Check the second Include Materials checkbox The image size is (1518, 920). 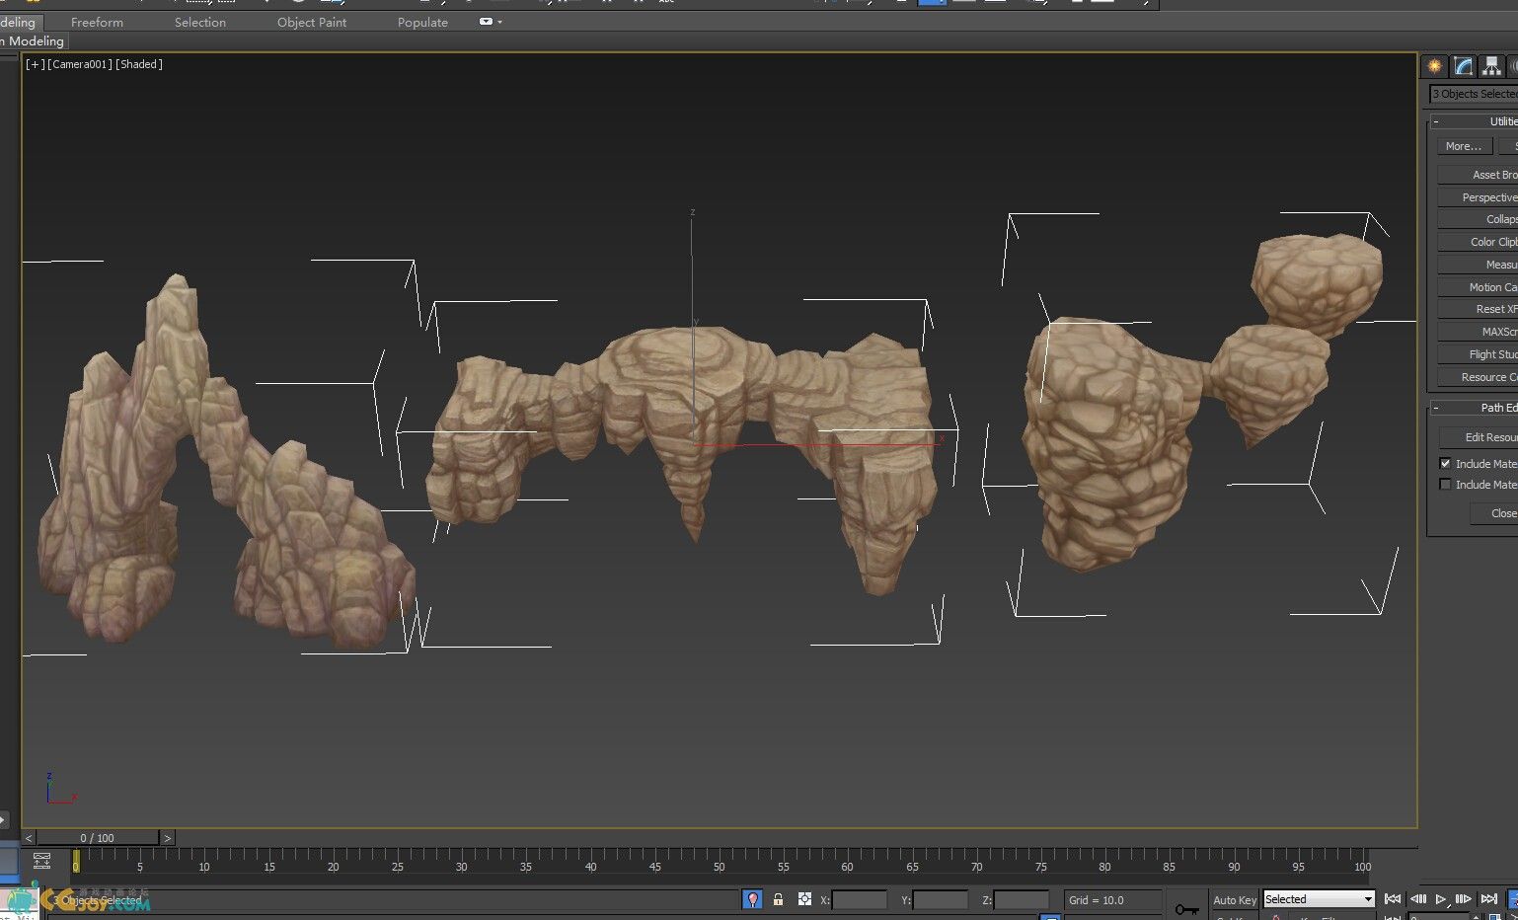click(1445, 484)
